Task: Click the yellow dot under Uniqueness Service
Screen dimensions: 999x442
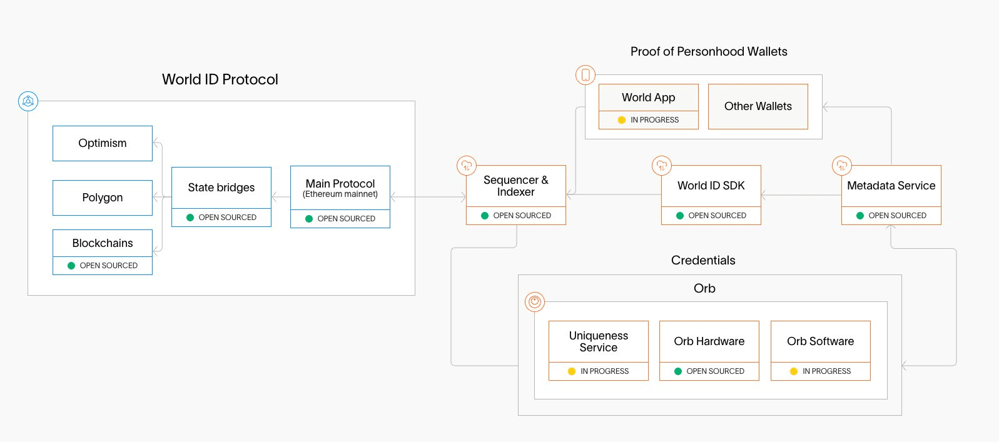Action: (x=572, y=371)
